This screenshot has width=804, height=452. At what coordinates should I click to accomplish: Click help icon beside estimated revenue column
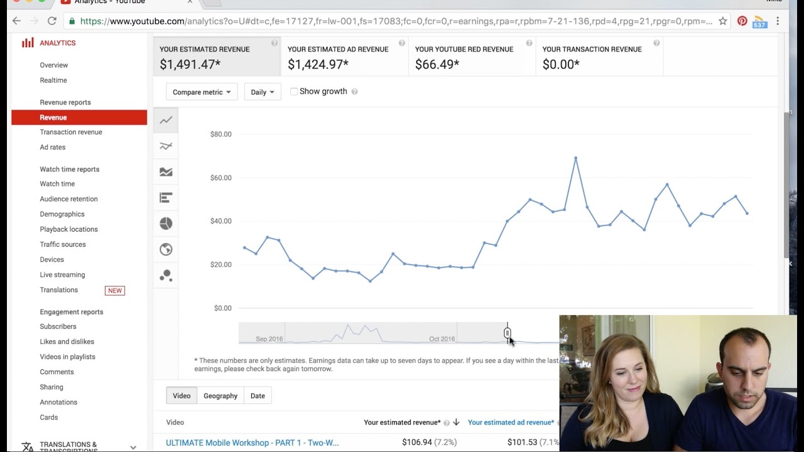[447, 423]
